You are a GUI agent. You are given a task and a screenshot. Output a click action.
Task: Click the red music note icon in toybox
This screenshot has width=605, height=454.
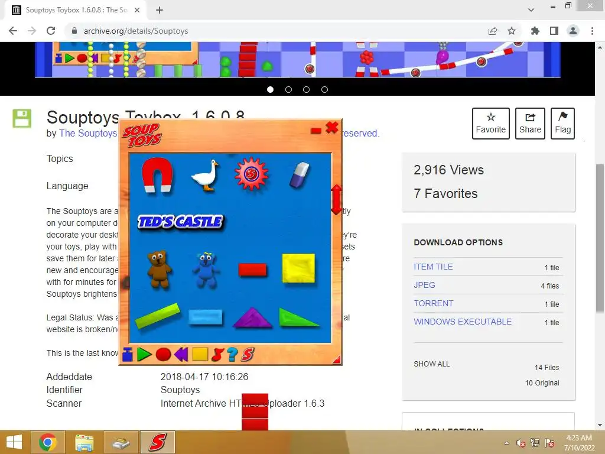pyautogui.click(x=217, y=355)
